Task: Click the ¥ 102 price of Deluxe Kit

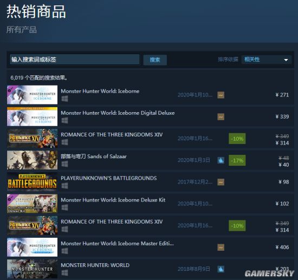Action: click(282, 204)
